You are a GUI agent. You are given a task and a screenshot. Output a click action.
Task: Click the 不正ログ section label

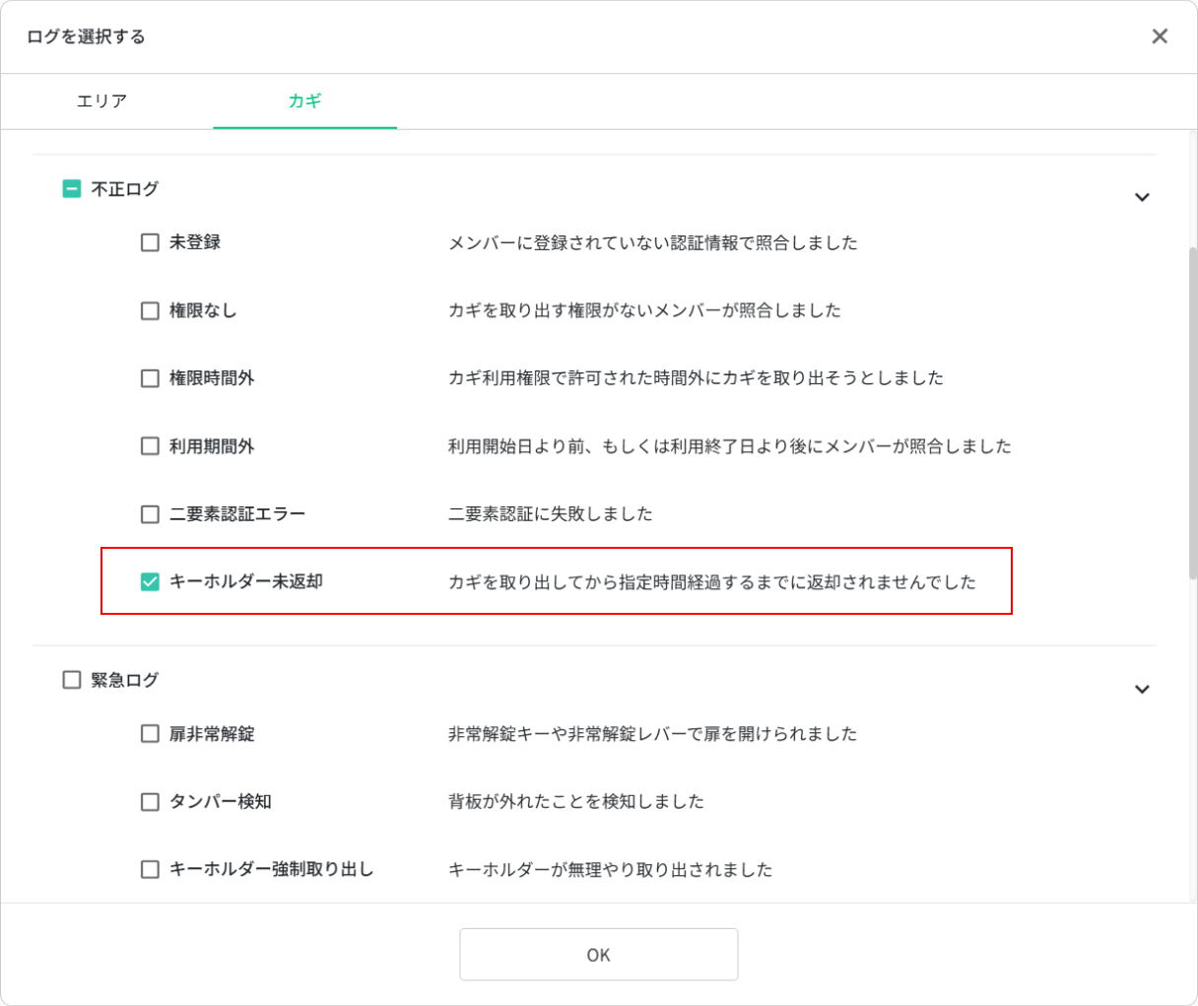(125, 189)
